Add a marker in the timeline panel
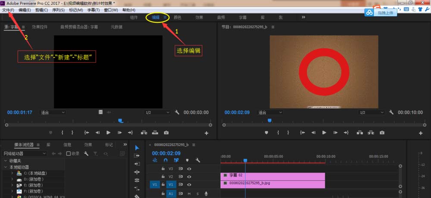Image resolution: width=431 pixels, height=198 pixels. pos(187,160)
